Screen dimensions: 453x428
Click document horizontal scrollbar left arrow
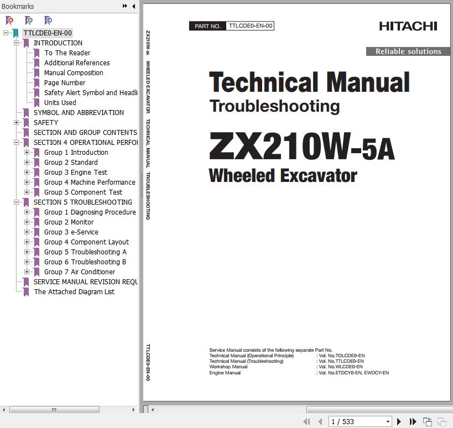coord(153,410)
